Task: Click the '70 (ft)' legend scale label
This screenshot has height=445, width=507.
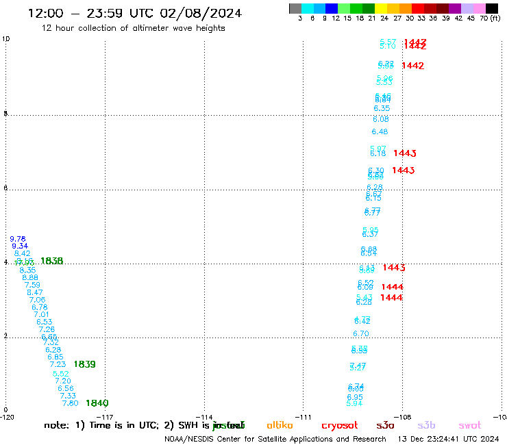Action: [x=490, y=18]
